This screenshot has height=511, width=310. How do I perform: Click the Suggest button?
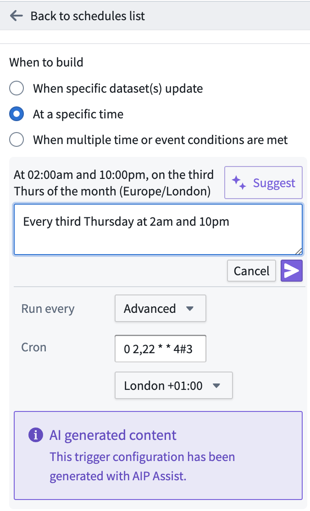[x=263, y=183]
